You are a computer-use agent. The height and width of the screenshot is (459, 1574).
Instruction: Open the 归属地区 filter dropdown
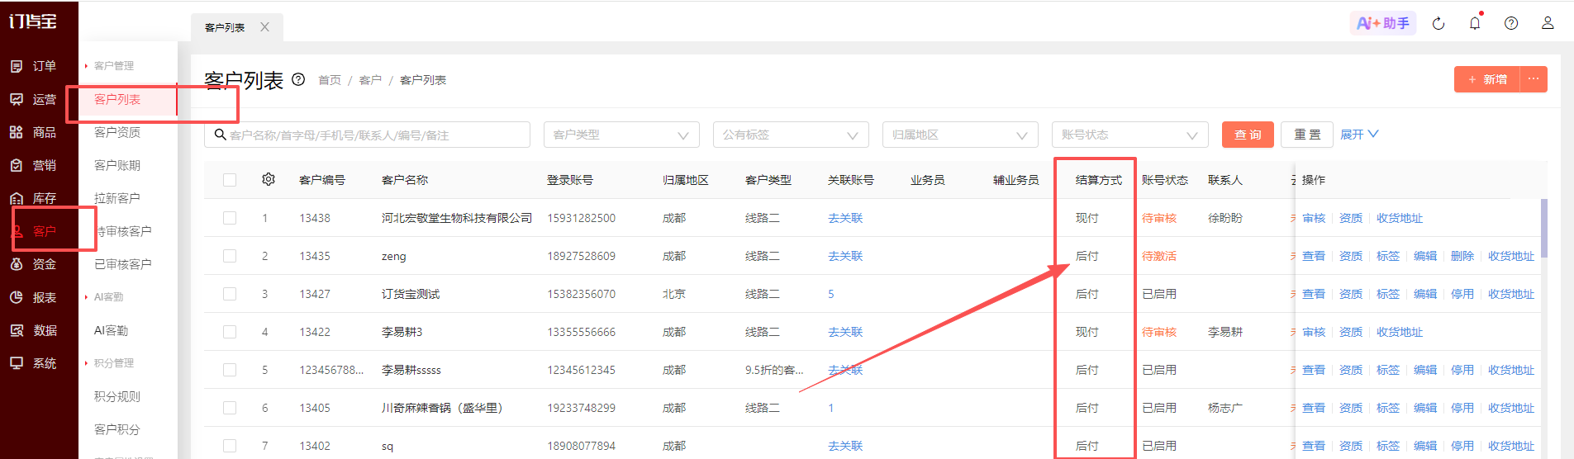[x=960, y=135]
